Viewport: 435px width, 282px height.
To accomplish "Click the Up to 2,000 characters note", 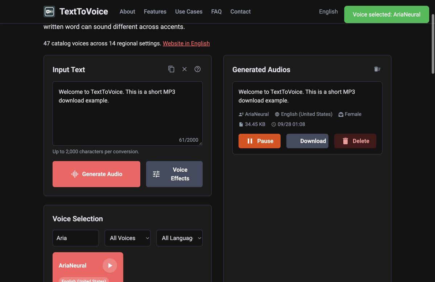I will pos(96,151).
